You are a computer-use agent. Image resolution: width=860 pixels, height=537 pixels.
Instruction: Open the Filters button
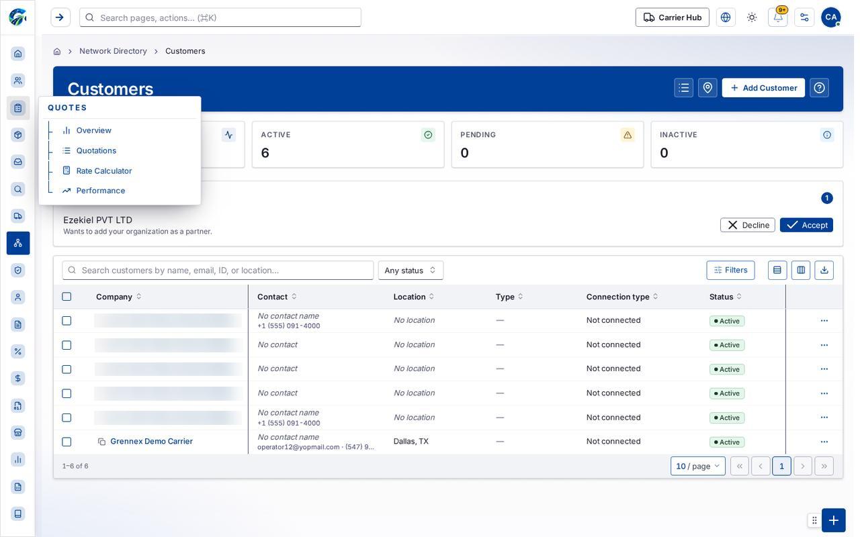point(730,271)
